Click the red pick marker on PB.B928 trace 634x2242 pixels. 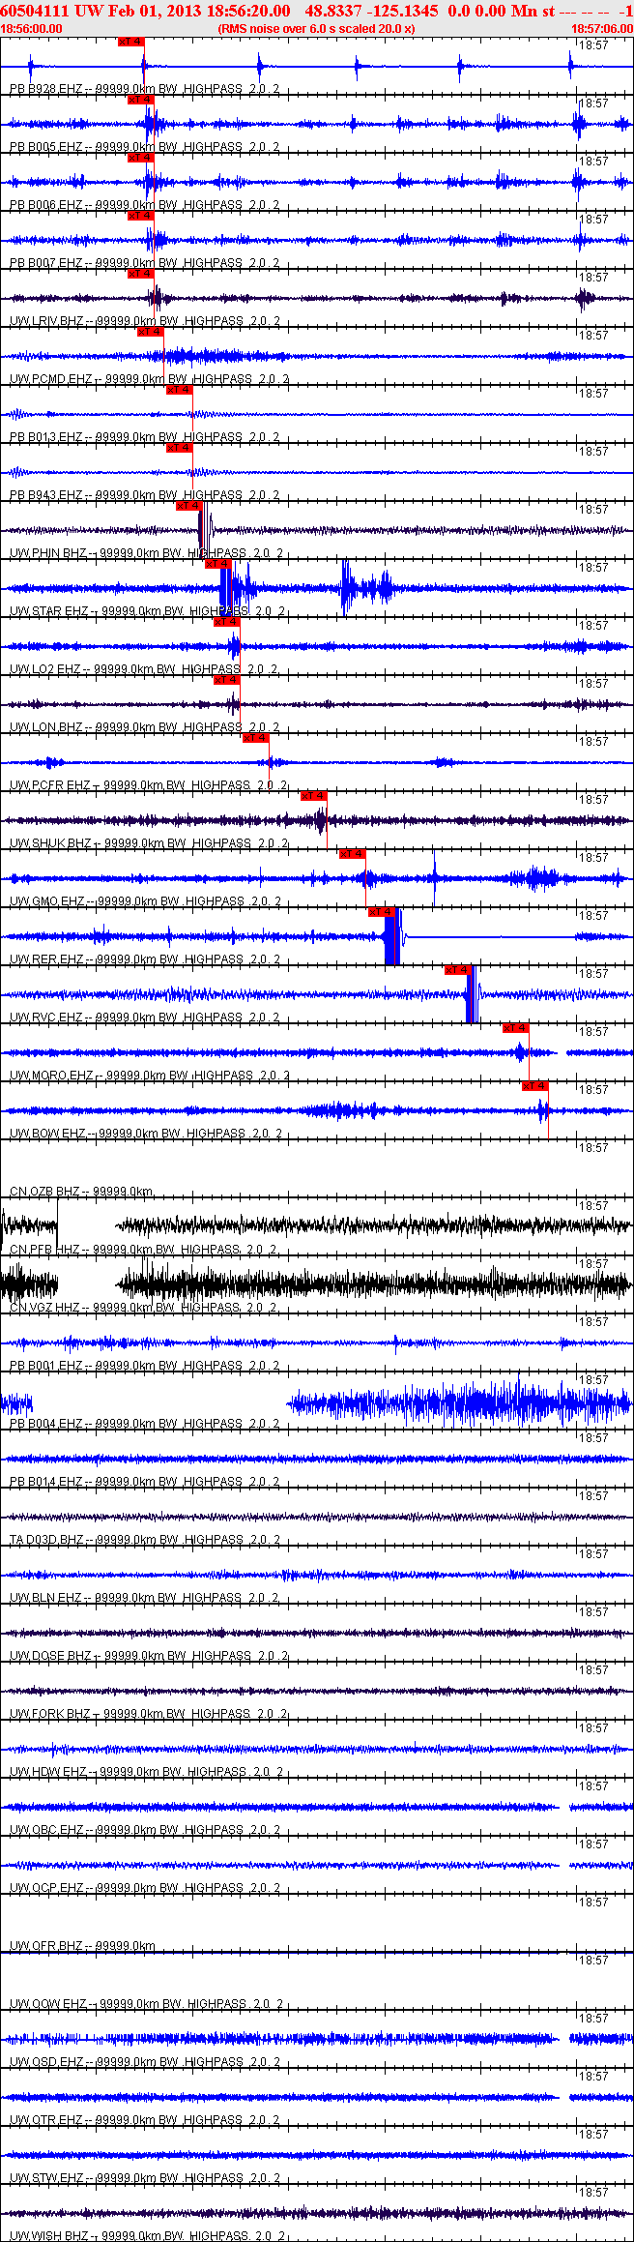pos(130,42)
